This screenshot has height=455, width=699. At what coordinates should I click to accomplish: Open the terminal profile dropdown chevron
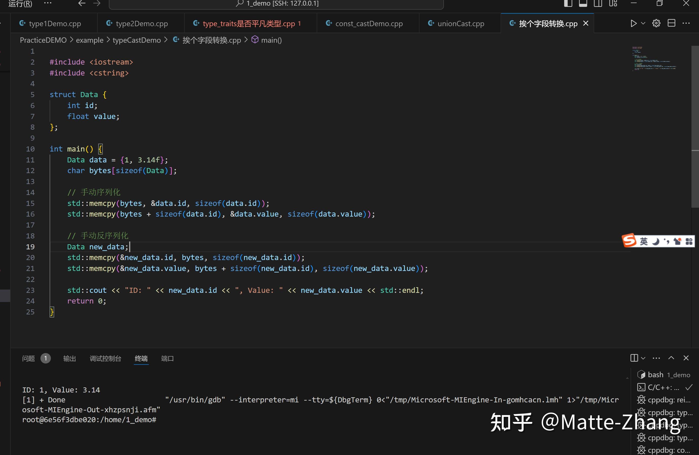[x=643, y=358]
